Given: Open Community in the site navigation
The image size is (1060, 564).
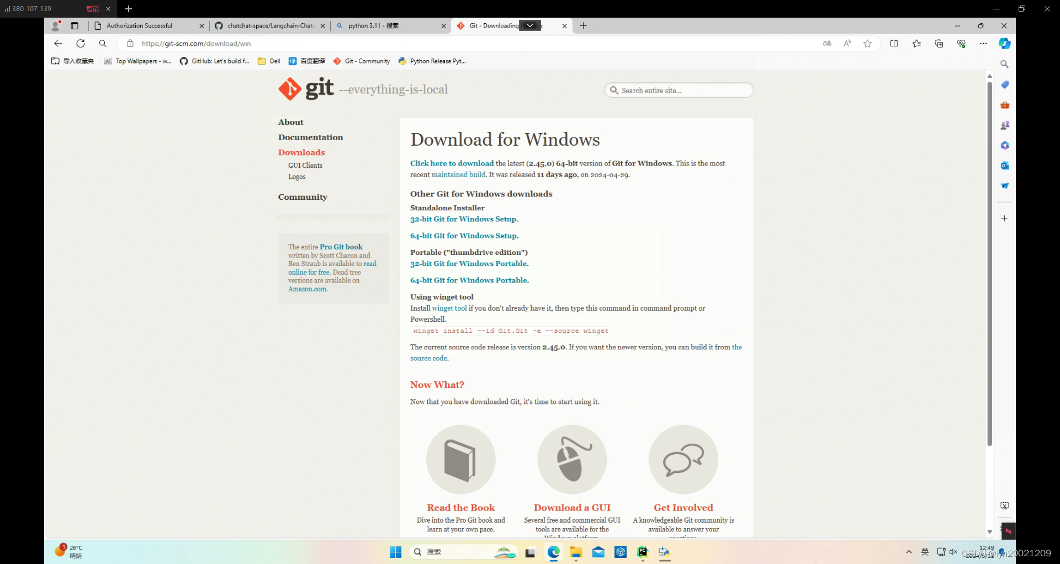Looking at the screenshot, I should [x=303, y=197].
